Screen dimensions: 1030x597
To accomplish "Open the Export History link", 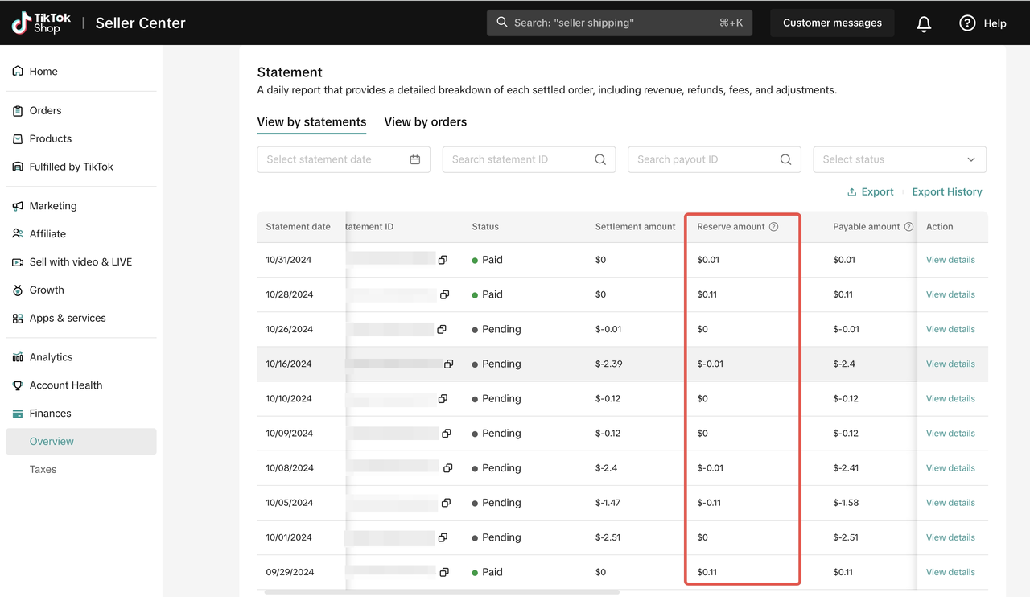I will click(946, 192).
